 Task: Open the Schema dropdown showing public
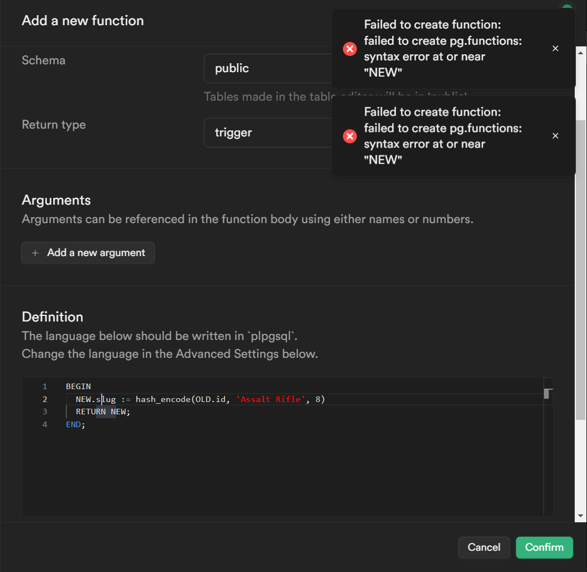(267, 68)
